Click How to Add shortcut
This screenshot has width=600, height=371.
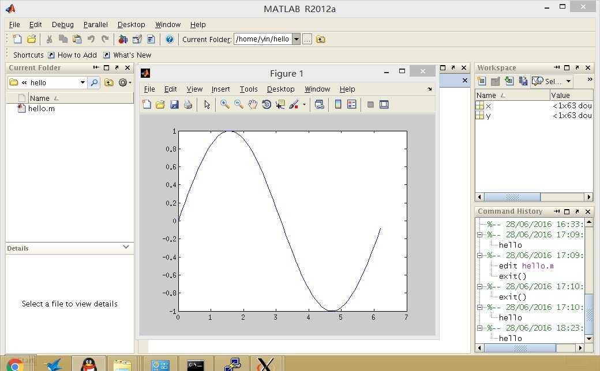[x=73, y=55]
